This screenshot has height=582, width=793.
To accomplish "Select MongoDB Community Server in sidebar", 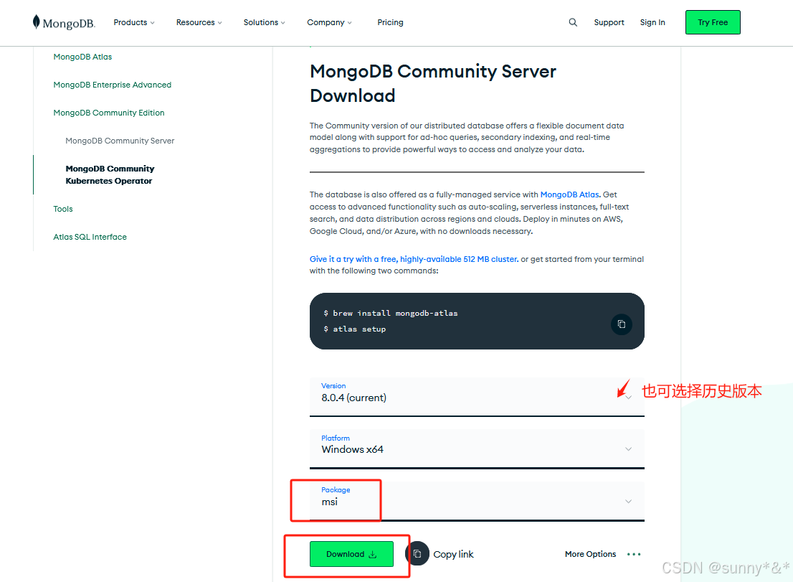I will tap(120, 141).
